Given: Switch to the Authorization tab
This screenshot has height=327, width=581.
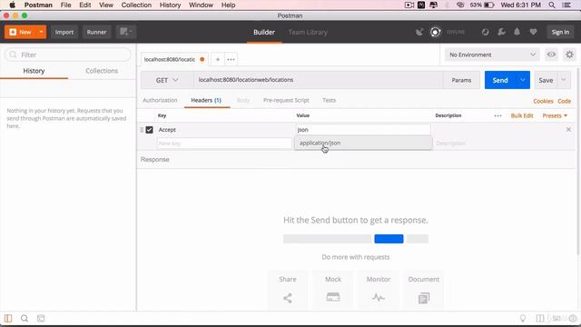Looking at the screenshot, I should (160, 100).
